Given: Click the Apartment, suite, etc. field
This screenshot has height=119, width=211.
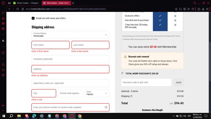Looking at the screenshot, I should (70, 83).
